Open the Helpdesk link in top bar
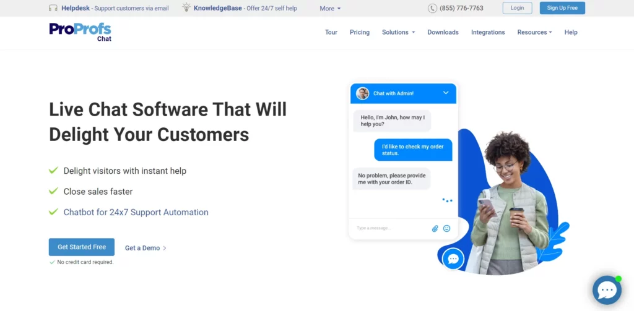Screen dimensions: 634x311 click(76, 8)
